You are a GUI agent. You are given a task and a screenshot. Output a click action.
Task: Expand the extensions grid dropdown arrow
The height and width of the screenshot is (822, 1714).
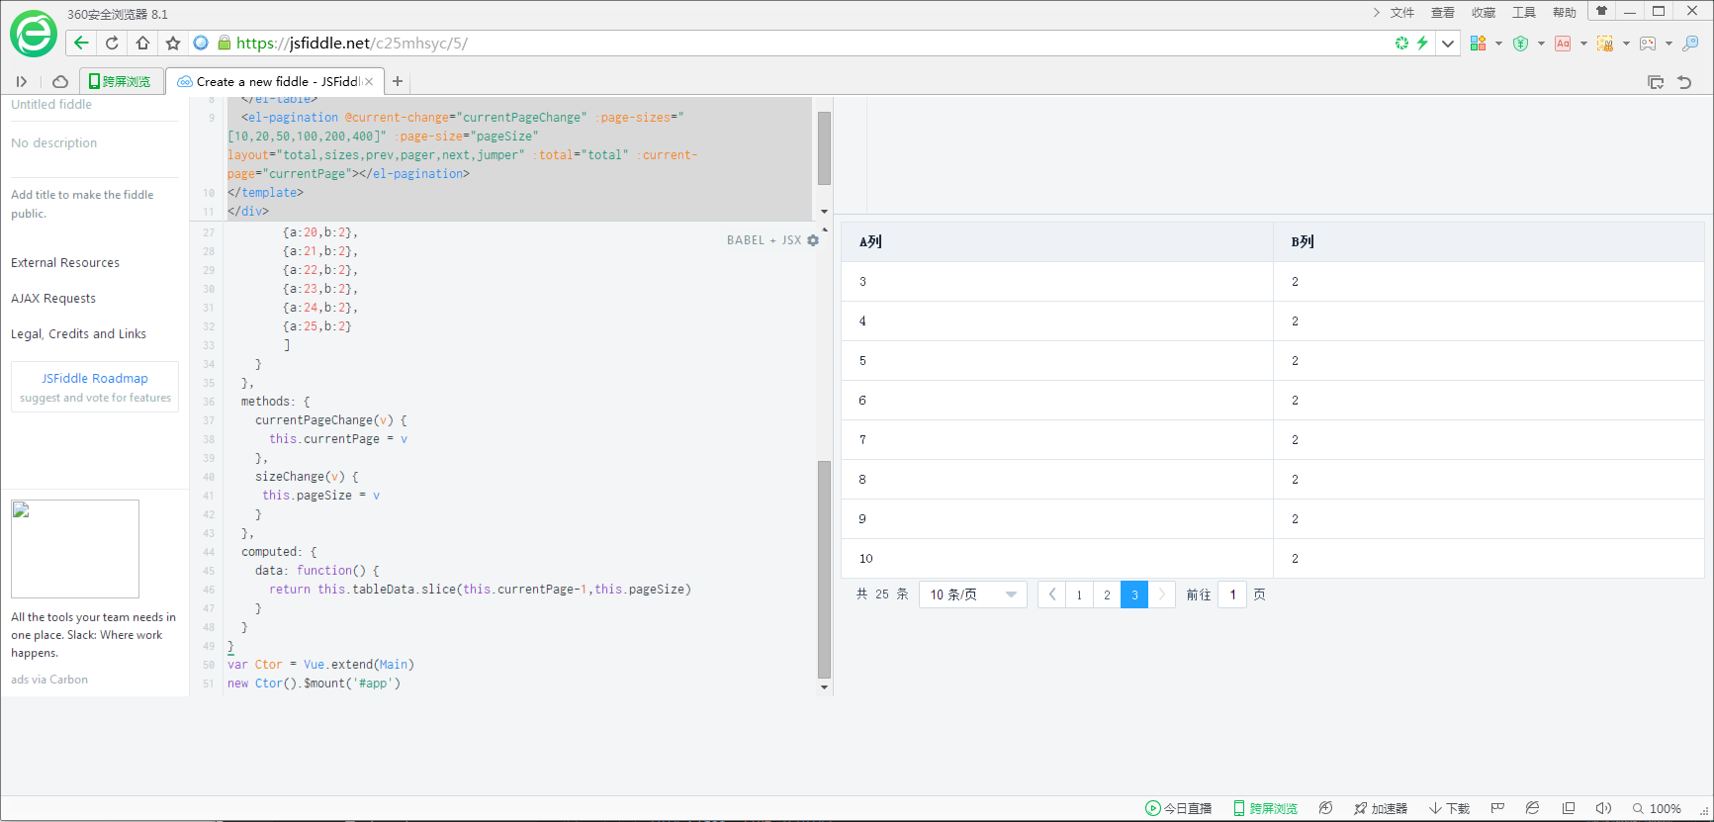pyautogui.click(x=1498, y=43)
